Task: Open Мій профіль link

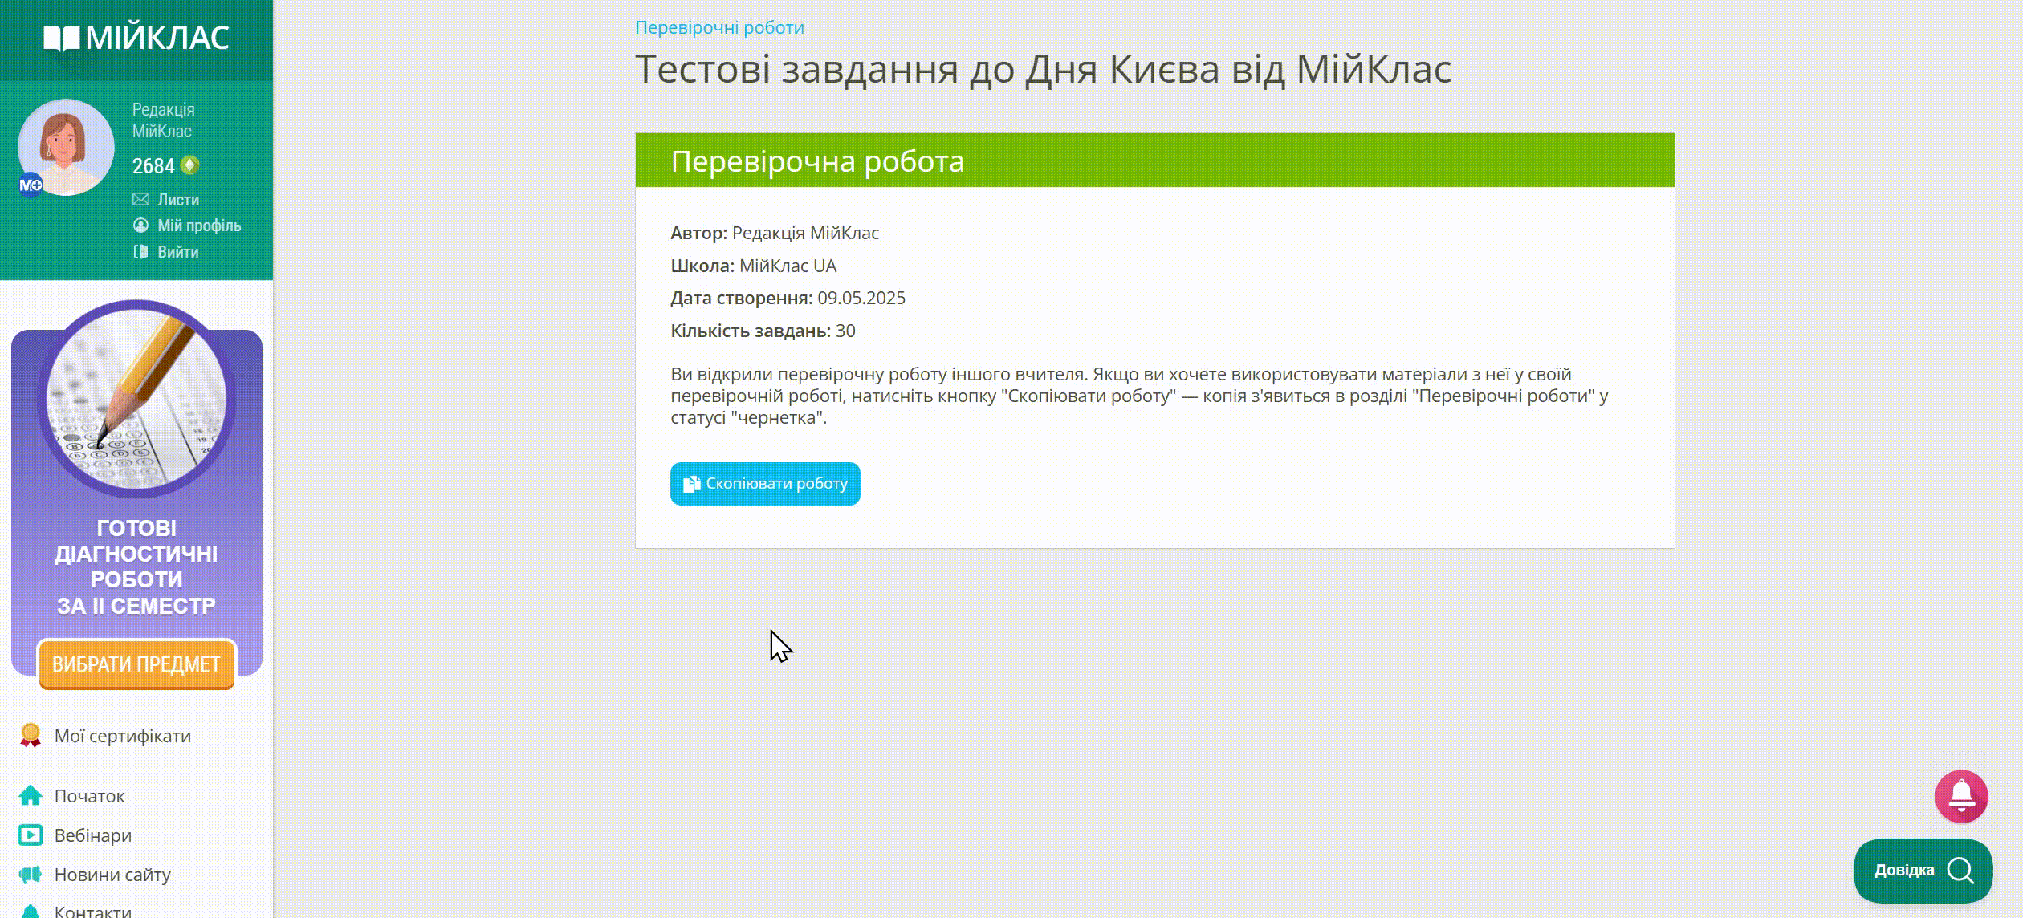Action: pyautogui.click(x=198, y=225)
